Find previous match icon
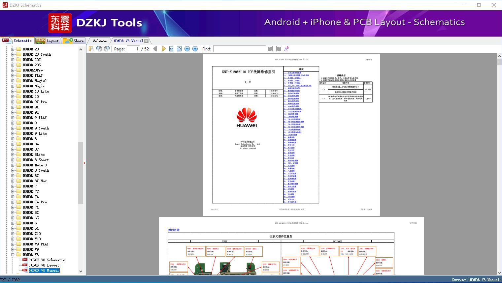 point(271,49)
